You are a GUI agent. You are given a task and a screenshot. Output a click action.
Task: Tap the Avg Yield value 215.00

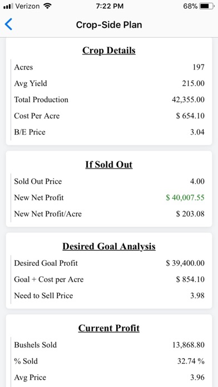[194, 83]
